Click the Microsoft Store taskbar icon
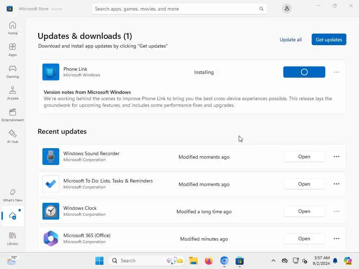Viewport: 359px width, 269px height. coord(239,261)
